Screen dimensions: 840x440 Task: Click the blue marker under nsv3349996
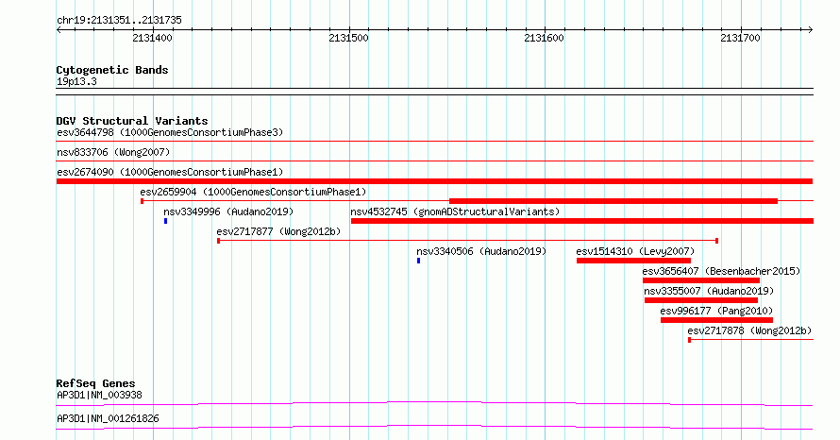click(165, 221)
